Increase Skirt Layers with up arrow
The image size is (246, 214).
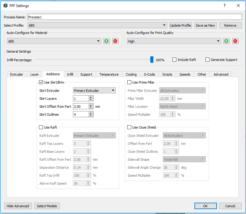pyautogui.click(x=91, y=97)
